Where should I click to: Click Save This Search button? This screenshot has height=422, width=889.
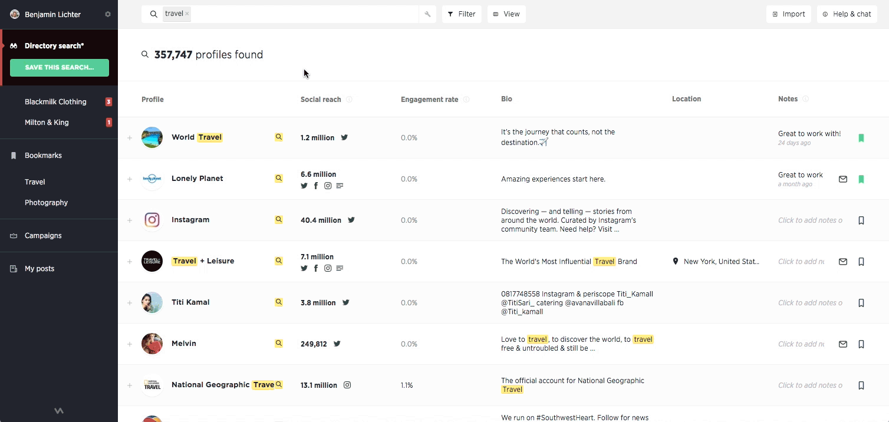tap(60, 67)
